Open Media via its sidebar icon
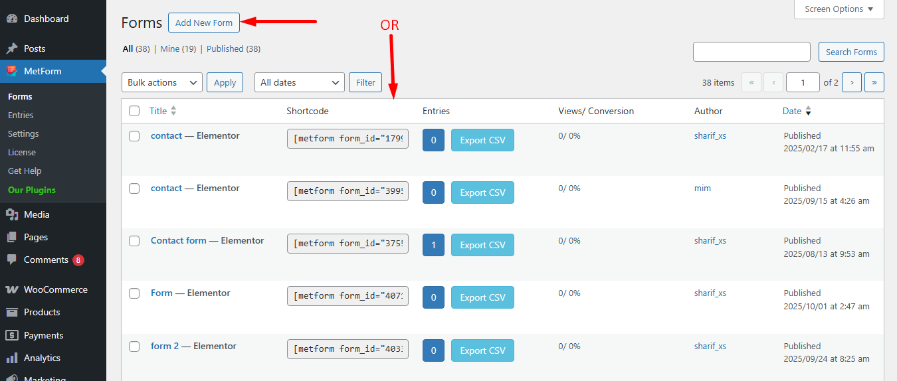This screenshot has width=897, height=381. (12, 214)
